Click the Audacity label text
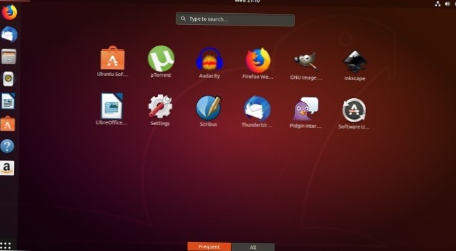The height and width of the screenshot is (251, 456). [210, 76]
